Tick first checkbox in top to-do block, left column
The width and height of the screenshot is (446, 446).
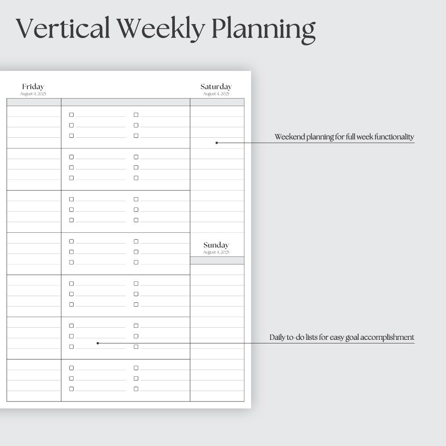[x=71, y=115]
